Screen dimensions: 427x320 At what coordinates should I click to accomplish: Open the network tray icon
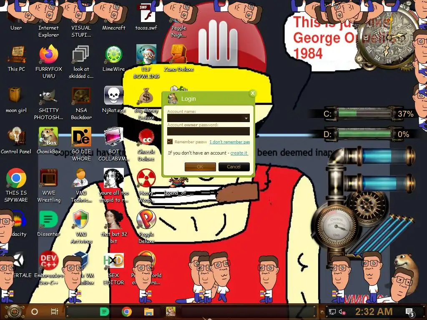click(332, 312)
